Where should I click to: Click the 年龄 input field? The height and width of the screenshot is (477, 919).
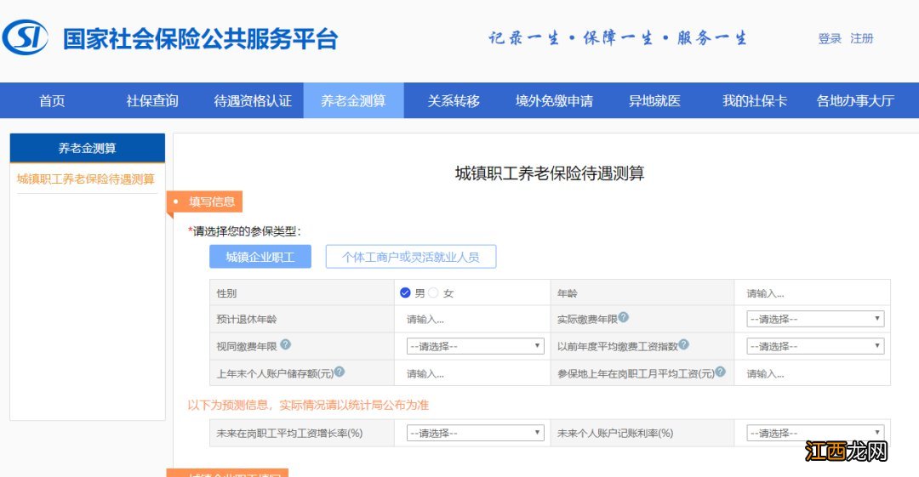pos(813,293)
